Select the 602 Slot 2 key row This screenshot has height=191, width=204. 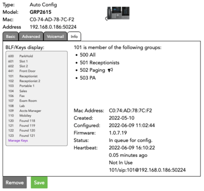pos(18,66)
